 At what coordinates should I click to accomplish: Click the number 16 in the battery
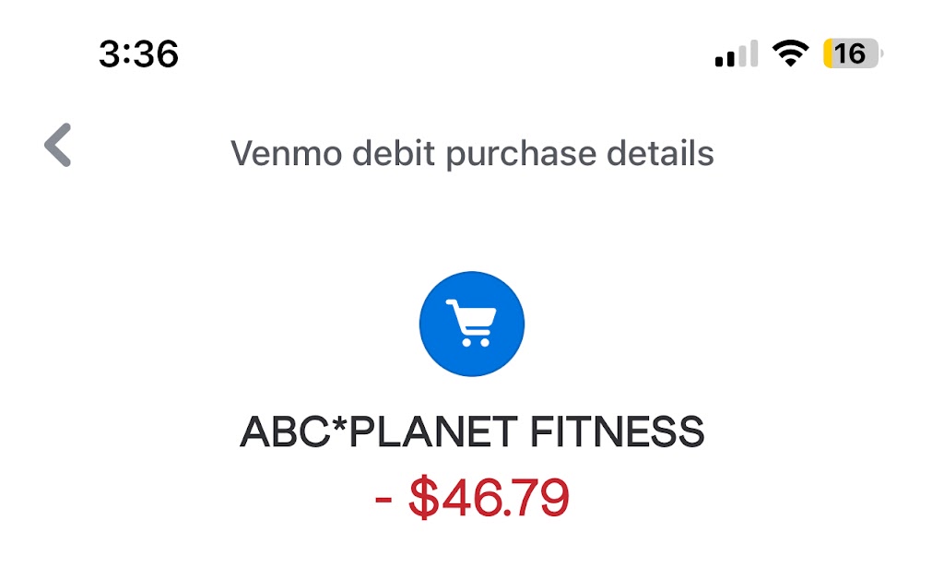(x=851, y=53)
